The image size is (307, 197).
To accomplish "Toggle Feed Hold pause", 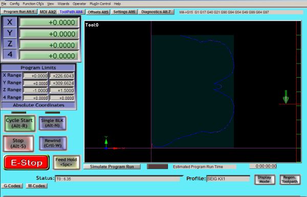I will [x=67, y=162].
